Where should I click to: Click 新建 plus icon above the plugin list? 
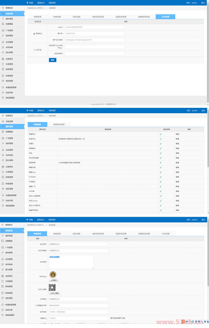coord(27,110)
